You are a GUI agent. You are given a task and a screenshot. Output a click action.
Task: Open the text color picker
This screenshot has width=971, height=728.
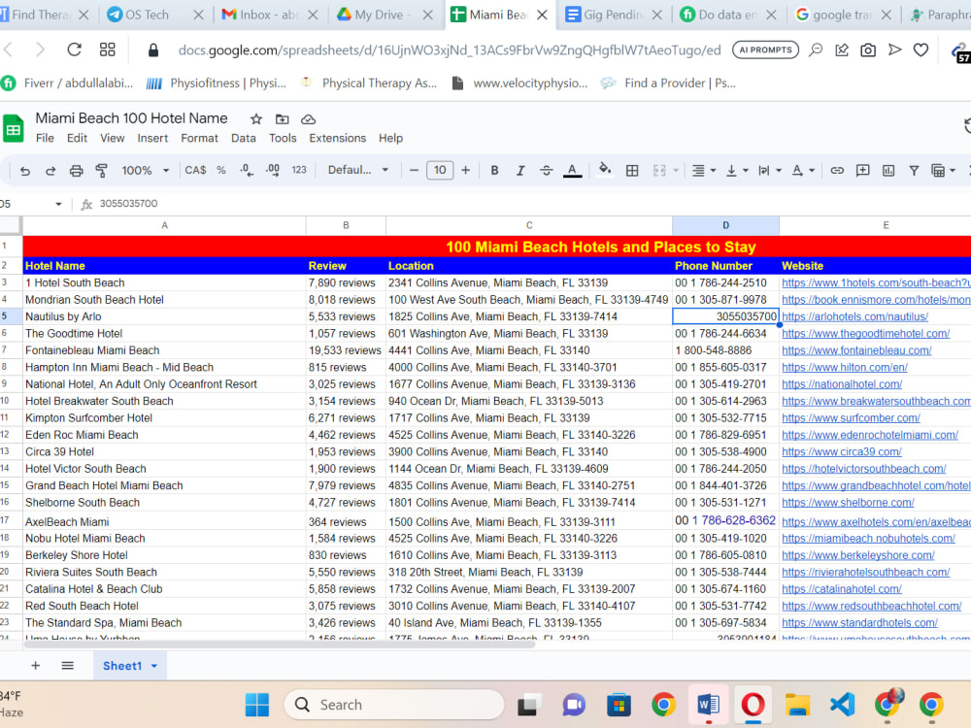click(x=572, y=170)
